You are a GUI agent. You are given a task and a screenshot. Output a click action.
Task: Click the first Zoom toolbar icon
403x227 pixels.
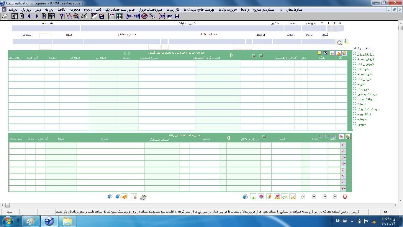point(130,16)
